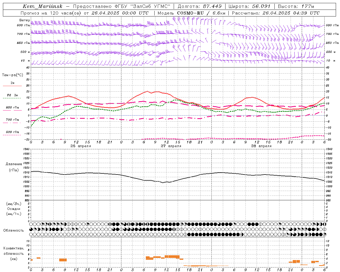340x272 pixels.
Task: Click the '500 м' wind level label
Action: (25, 52)
